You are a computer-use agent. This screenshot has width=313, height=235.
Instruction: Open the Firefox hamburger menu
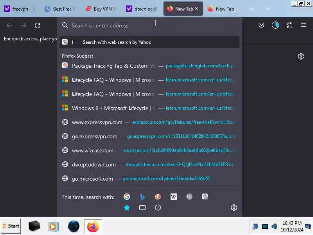tap(304, 25)
